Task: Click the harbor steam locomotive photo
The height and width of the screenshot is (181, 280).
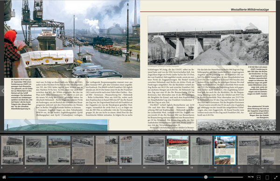Action: [72, 39]
